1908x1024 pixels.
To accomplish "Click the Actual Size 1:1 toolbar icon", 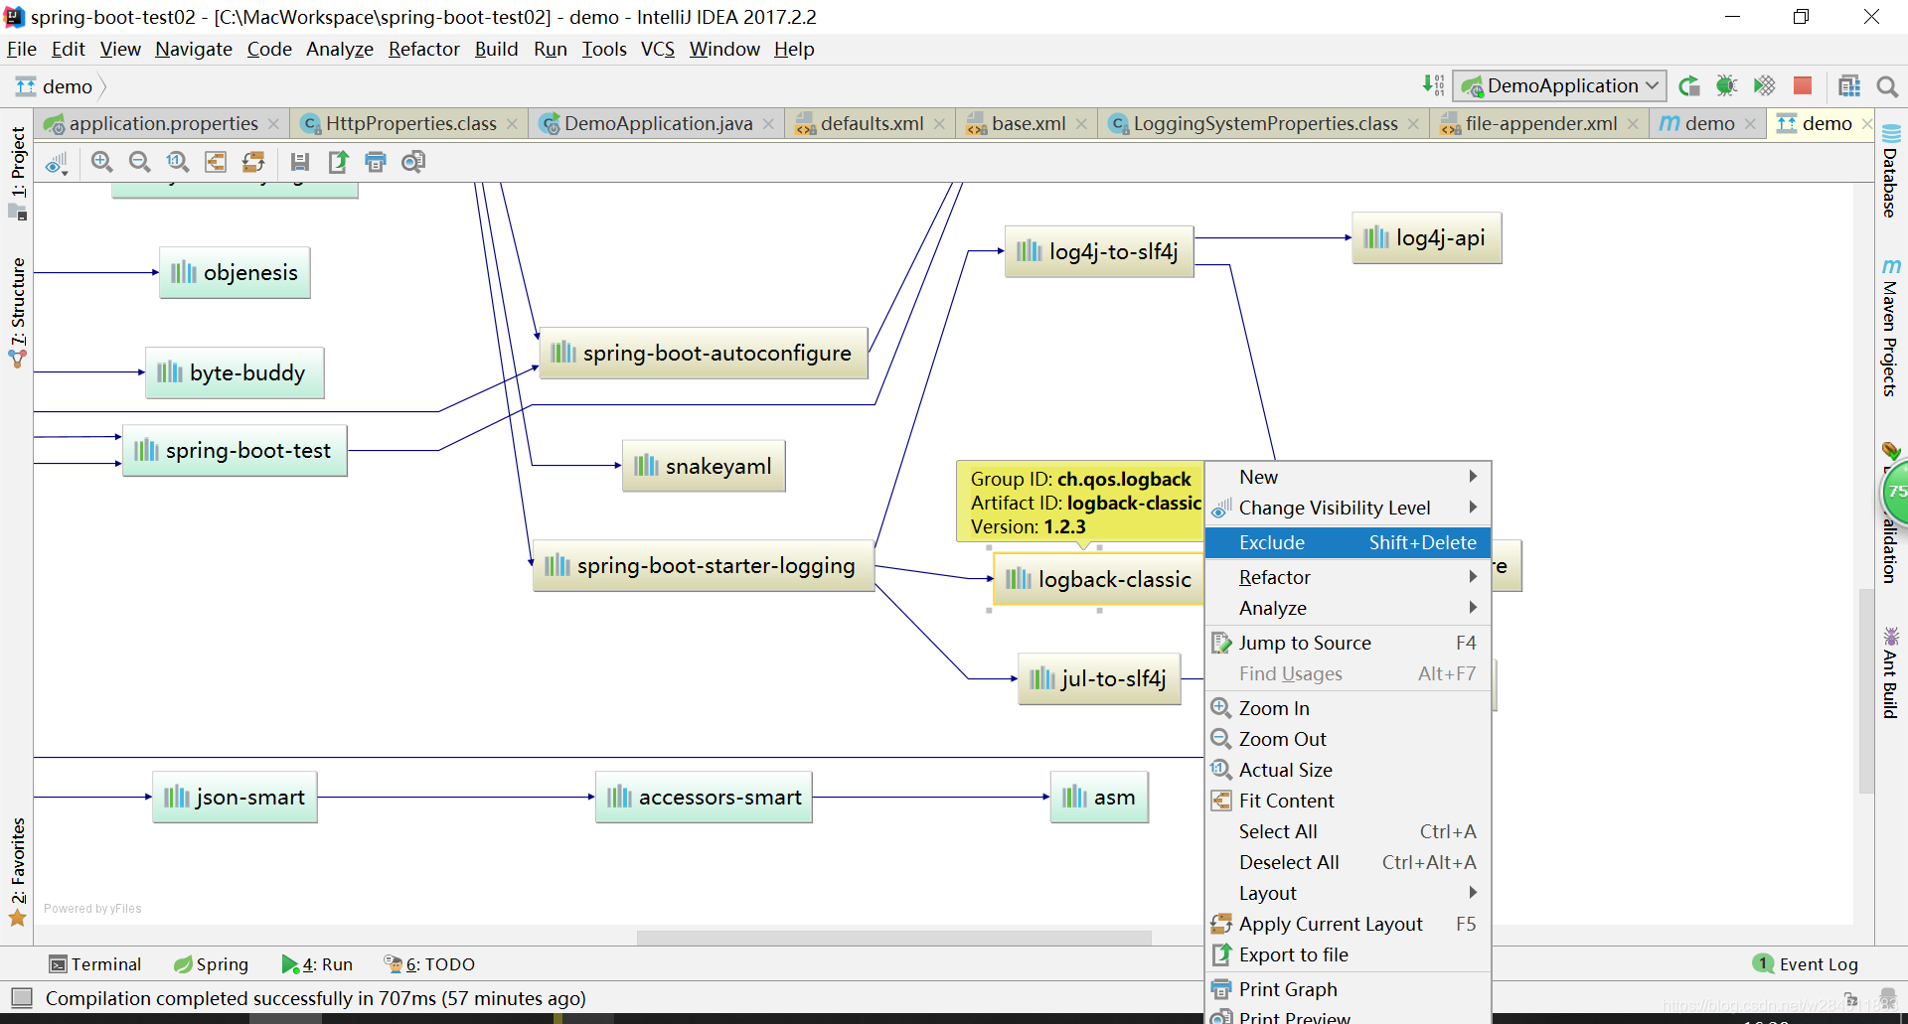I will pyautogui.click(x=177, y=162).
